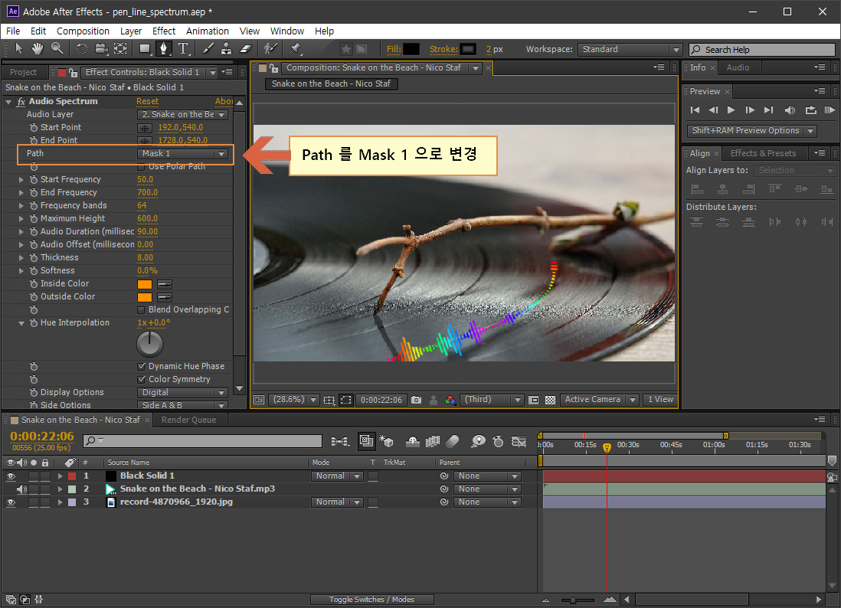The width and height of the screenshot is (841, 608).
Task: Select the Rotation tool
Action: pos(81,49)
